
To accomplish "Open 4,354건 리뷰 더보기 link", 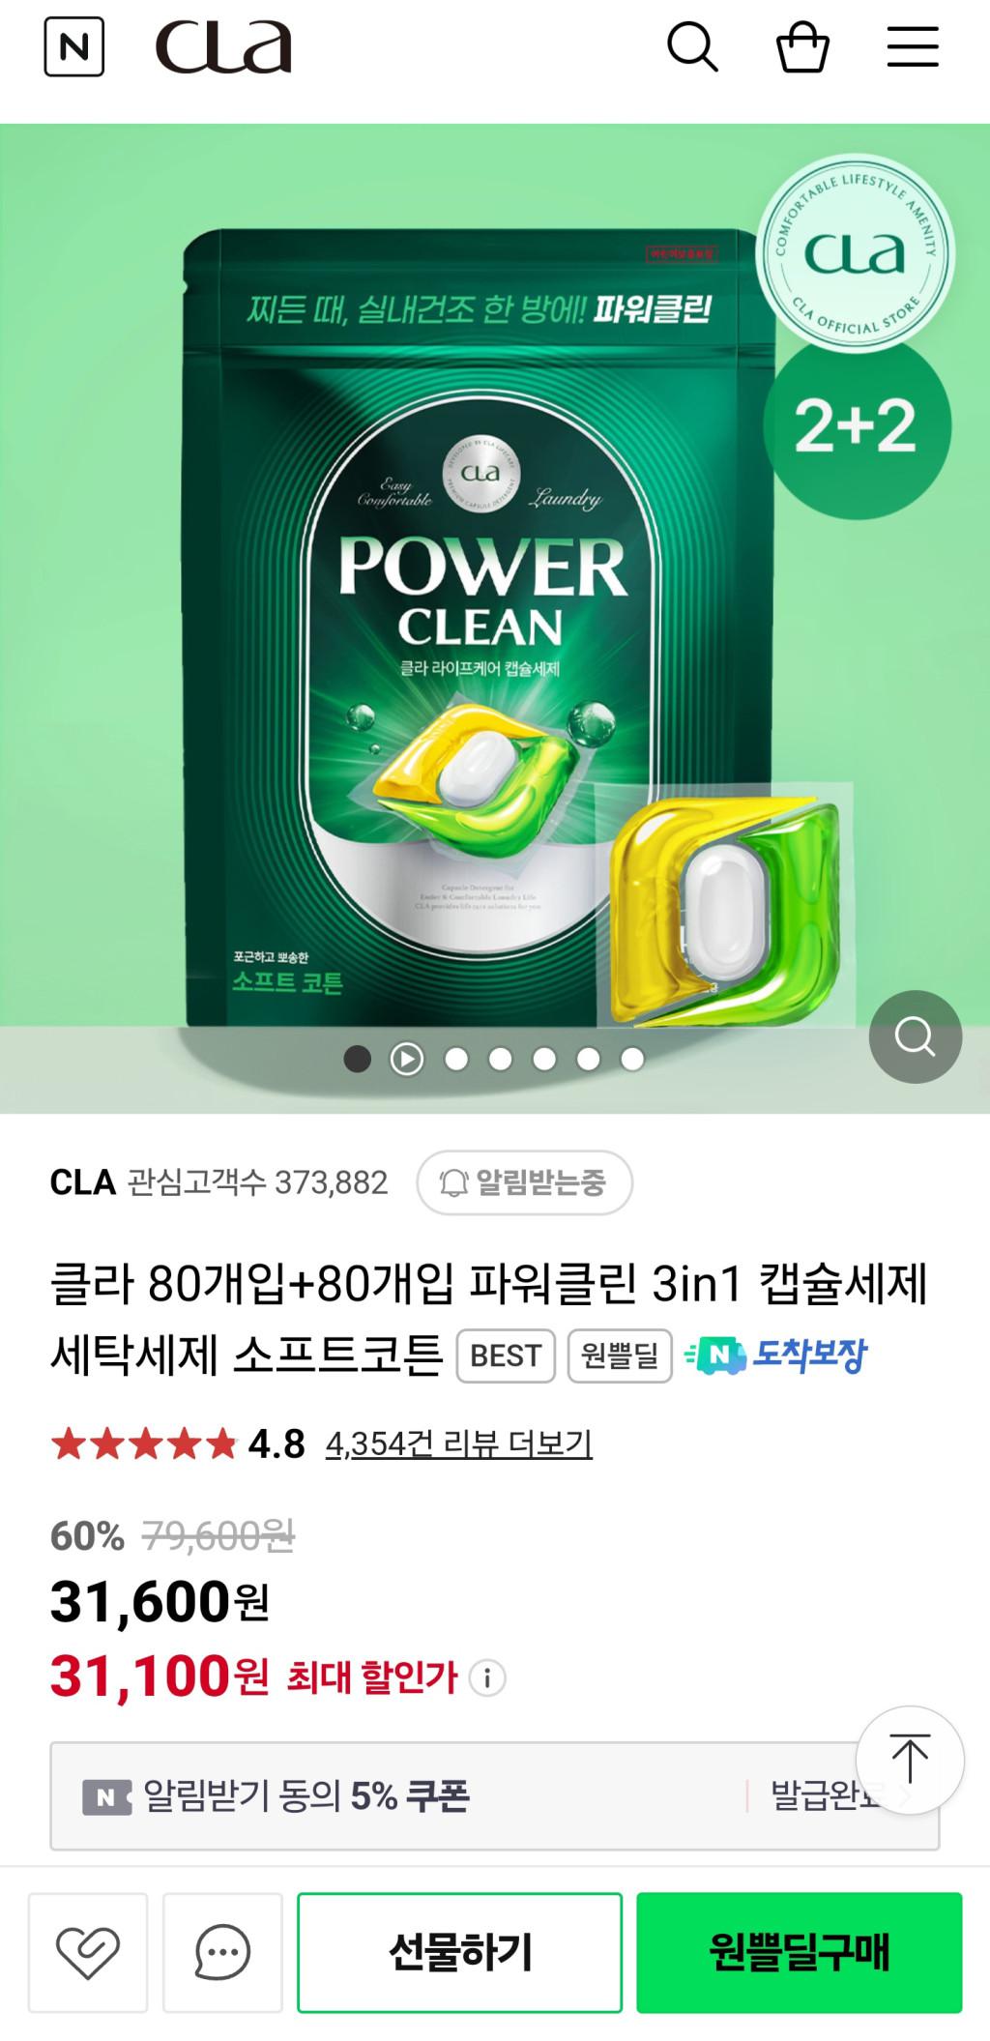I will [x=459, y=1443].
